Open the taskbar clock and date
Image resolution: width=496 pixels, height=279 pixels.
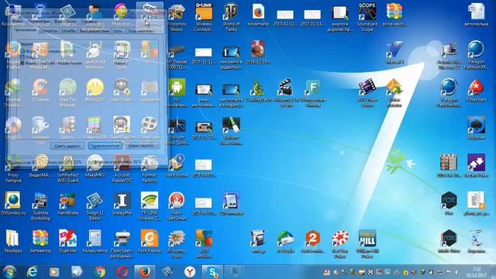[x=477, y=272]
